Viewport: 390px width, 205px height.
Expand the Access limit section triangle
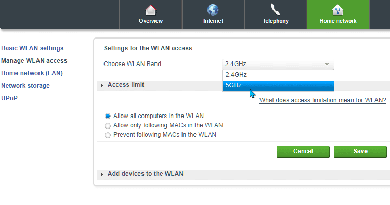coord(102,85)
